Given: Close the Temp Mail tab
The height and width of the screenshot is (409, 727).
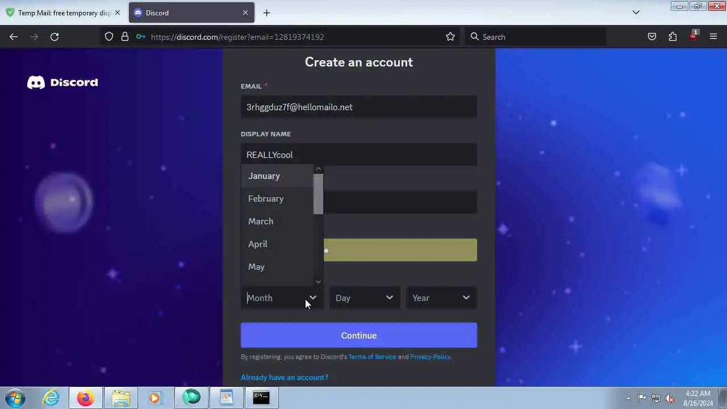Looking at the screenshot, I should 118,12.
